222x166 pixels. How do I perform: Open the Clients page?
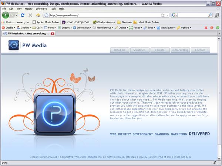click(160, 50)
